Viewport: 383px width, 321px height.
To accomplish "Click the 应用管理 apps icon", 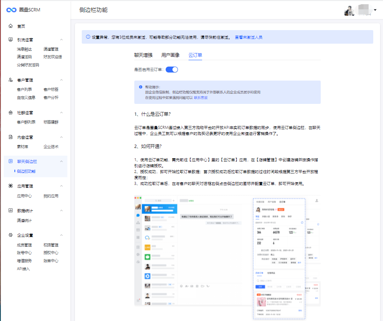I will pyautogui.click(x=11, y=186).
